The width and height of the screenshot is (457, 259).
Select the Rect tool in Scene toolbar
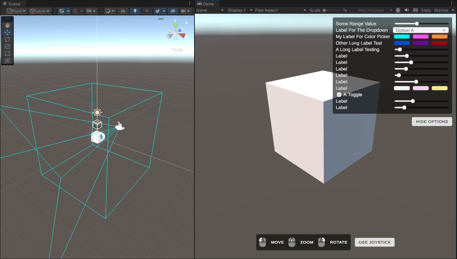coord(7,54)
